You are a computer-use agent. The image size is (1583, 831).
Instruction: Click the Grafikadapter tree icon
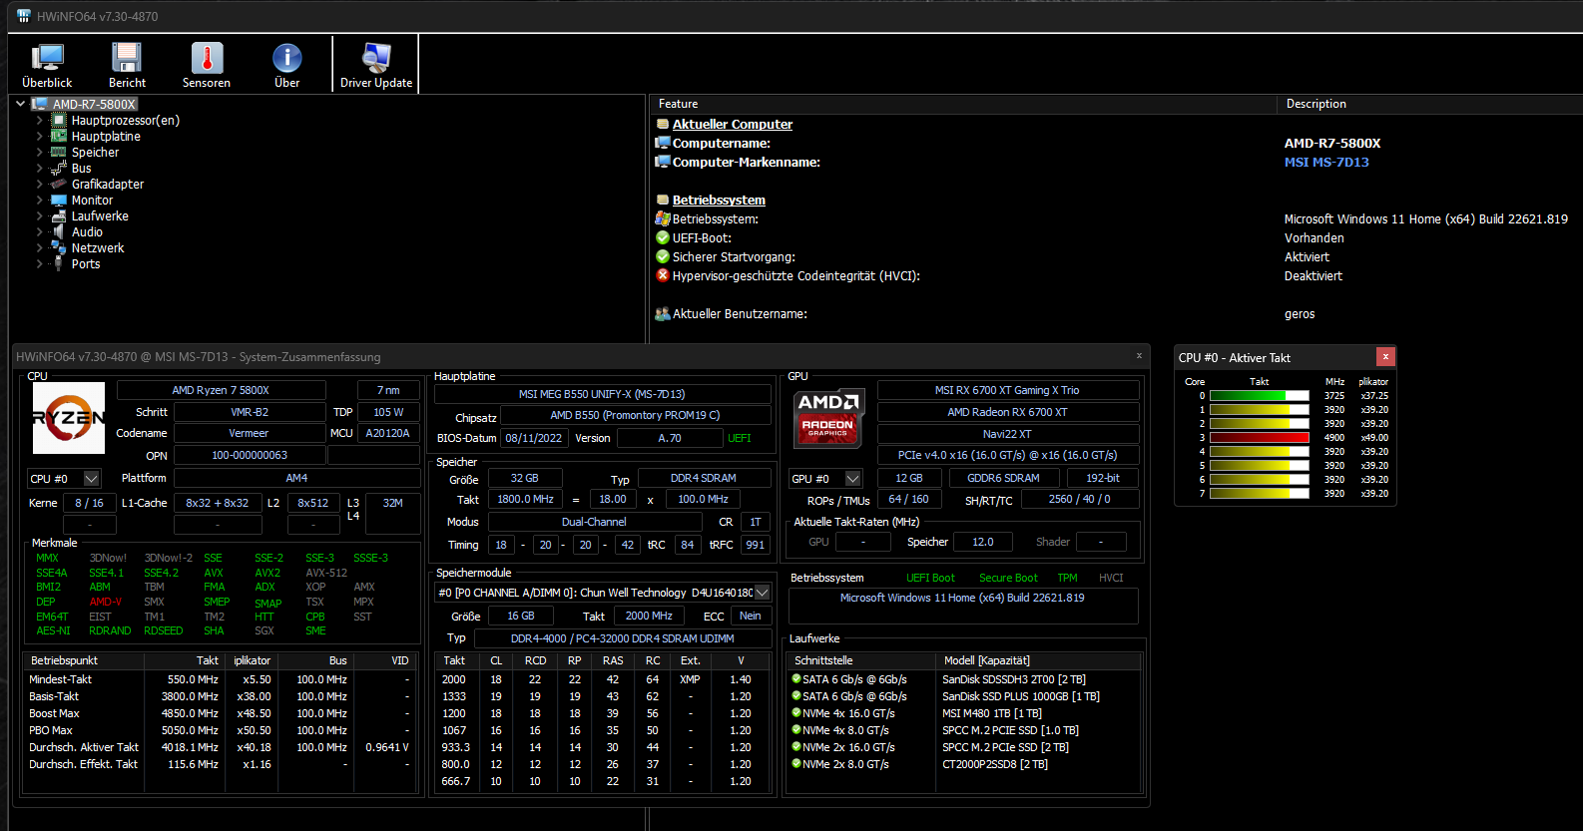click(x=59, y=184)
